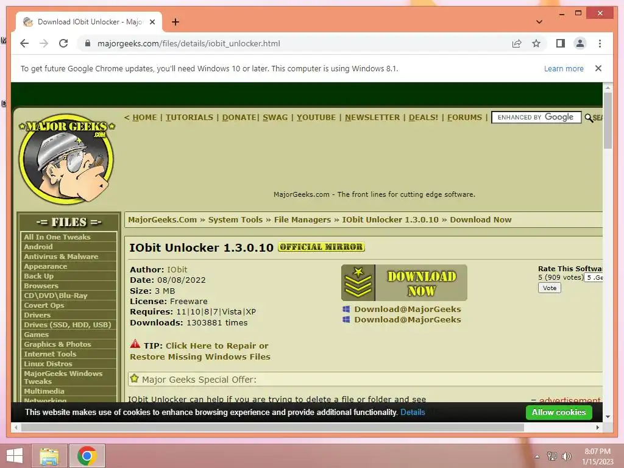624x468 pixels.
Task: Click the star icon by Special Offer
Action: coord(135,378)
